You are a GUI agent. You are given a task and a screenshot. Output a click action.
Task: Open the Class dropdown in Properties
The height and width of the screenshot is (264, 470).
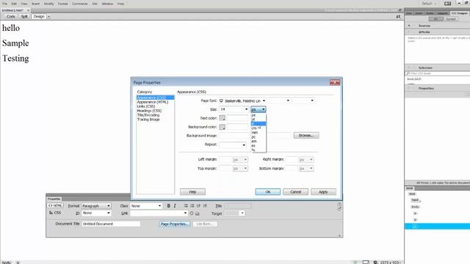click(146, 206)
